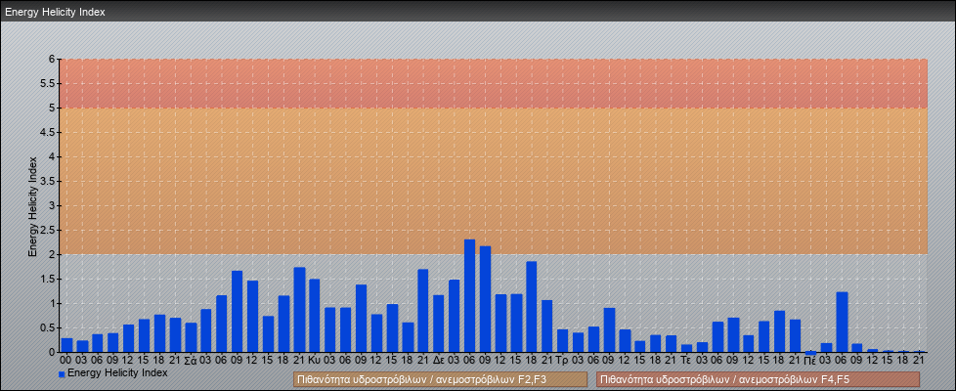Click the bar above the Σά label
Image resolution: width=956 pixels, height=391 pixels.
191,337
